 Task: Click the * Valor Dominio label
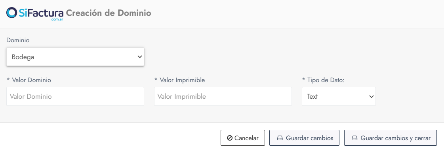tap(29, 80)
